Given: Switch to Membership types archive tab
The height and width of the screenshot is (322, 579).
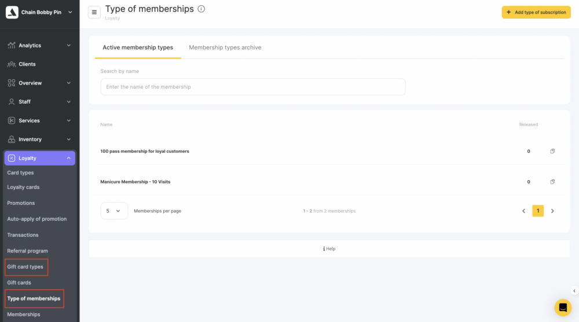Looking at the screenshot, I should pyautogui.click(x=225, y=47).
